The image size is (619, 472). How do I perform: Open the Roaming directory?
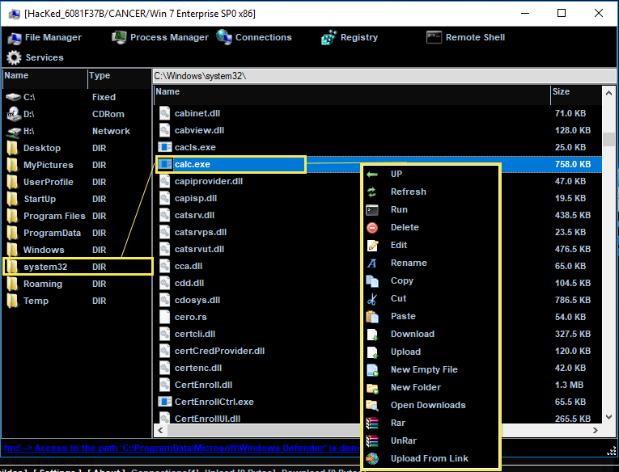tap(78, 284)
